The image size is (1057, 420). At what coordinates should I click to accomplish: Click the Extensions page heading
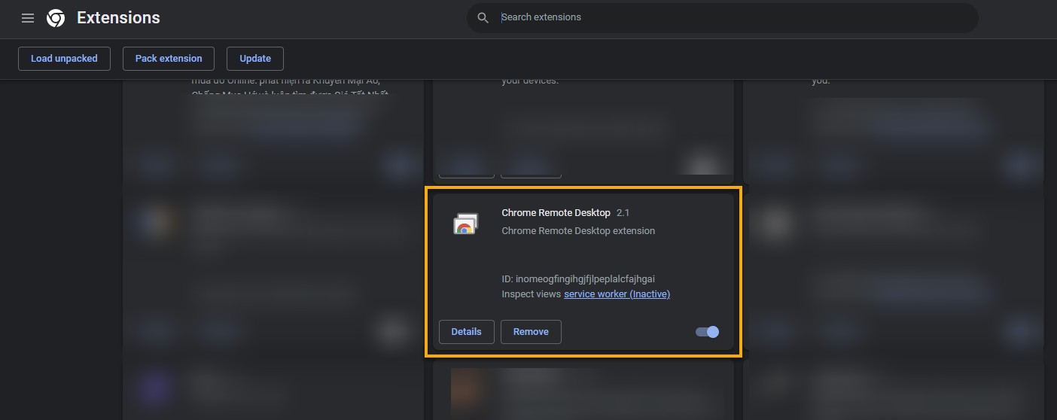coord(118,18)
